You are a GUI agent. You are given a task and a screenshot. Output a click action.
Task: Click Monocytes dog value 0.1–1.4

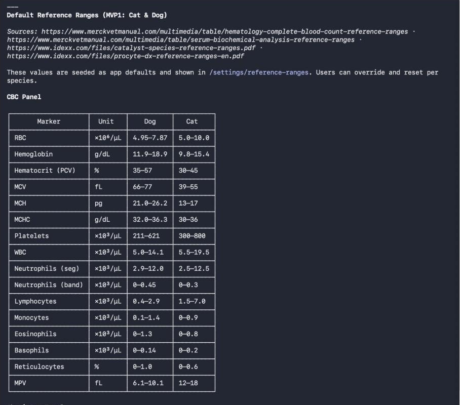click(x=146, y=317)
